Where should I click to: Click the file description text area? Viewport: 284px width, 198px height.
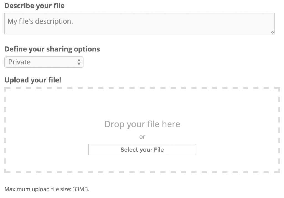tap(139, 24)
